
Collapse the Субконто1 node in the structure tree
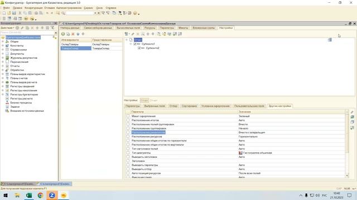pos(131,44)
